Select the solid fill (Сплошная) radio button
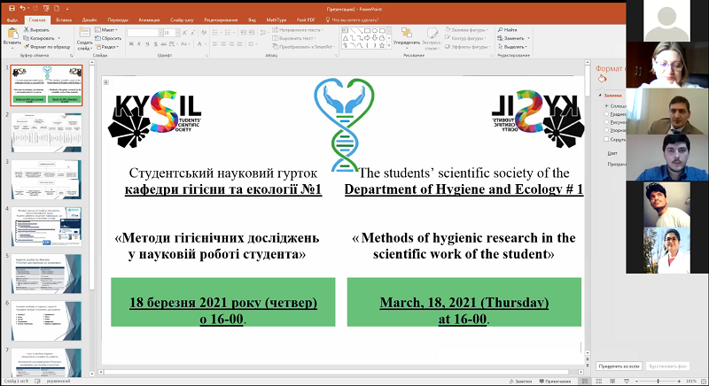Screen dimensions: 709x386 point(607,105)
